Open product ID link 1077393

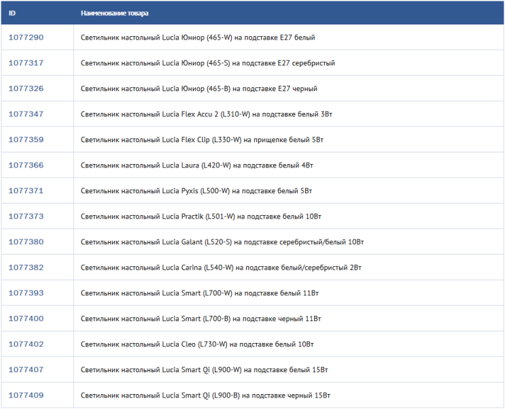[26, 293]
